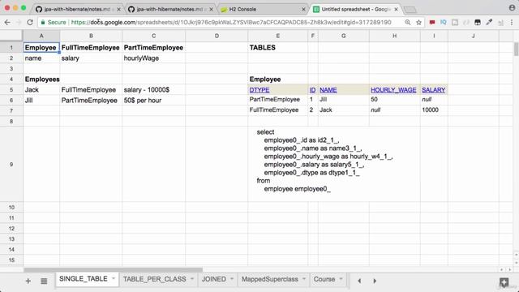The image size is (519, 292).
Task: Select the "Employees" heading cell
Action: pyautogui.click(x=41, y=79)
